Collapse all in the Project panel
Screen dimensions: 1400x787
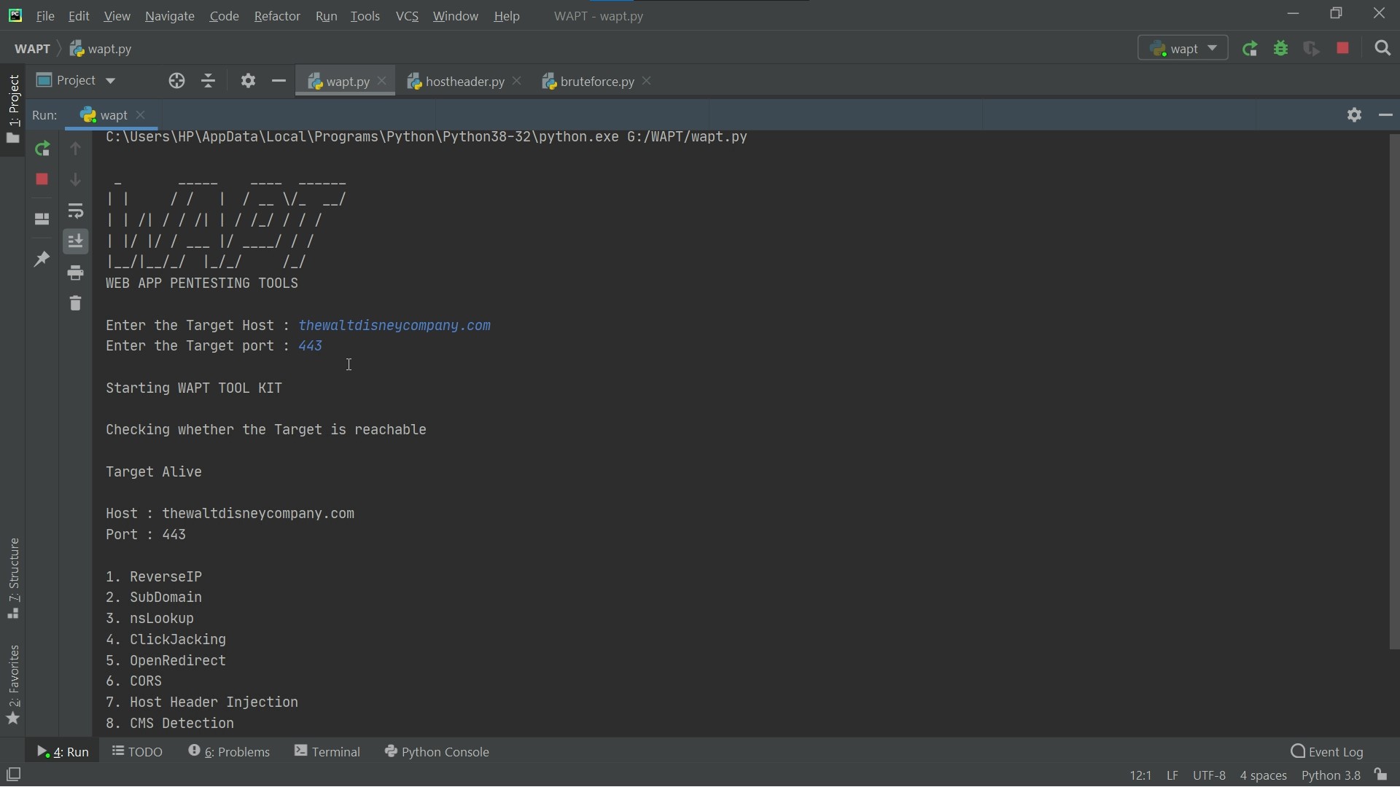tap(209, 81)
